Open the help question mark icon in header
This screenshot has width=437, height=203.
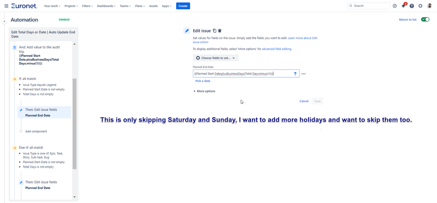[412, 6]
